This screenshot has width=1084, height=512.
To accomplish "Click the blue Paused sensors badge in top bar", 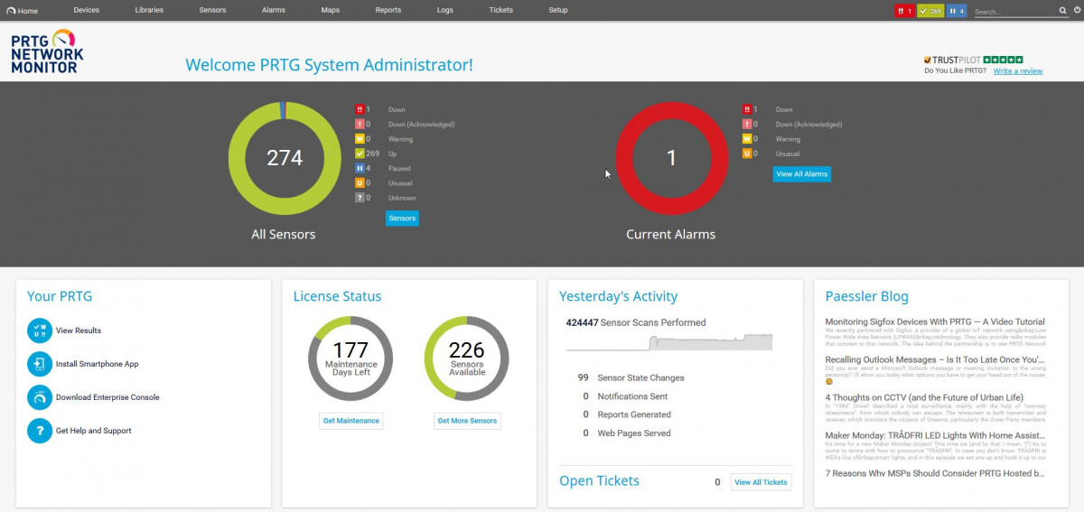I will [956, 11].
